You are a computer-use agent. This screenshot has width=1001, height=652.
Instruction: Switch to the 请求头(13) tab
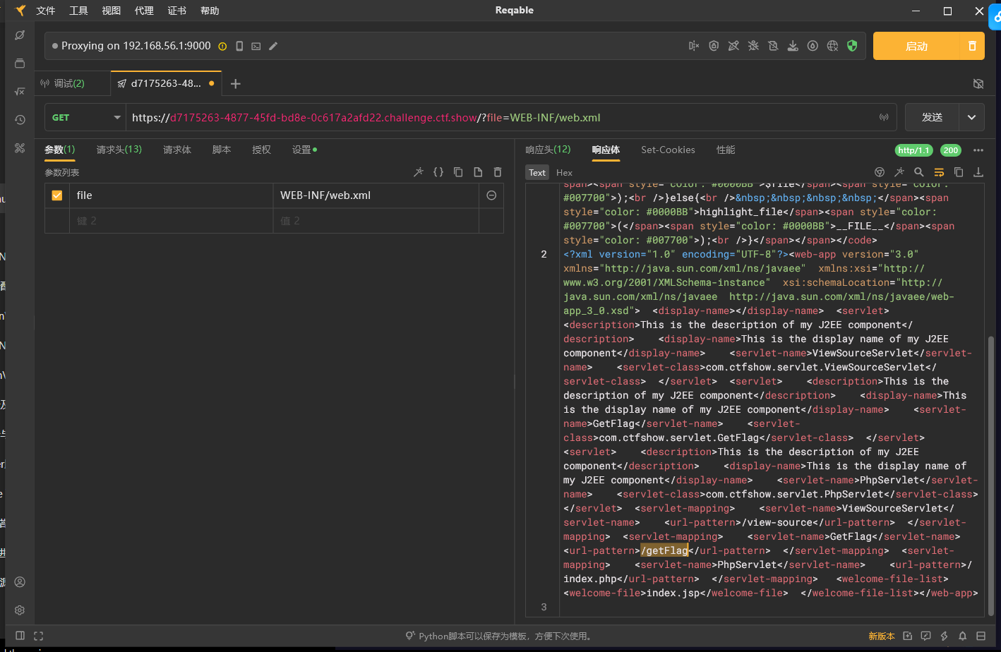(119, 150)
